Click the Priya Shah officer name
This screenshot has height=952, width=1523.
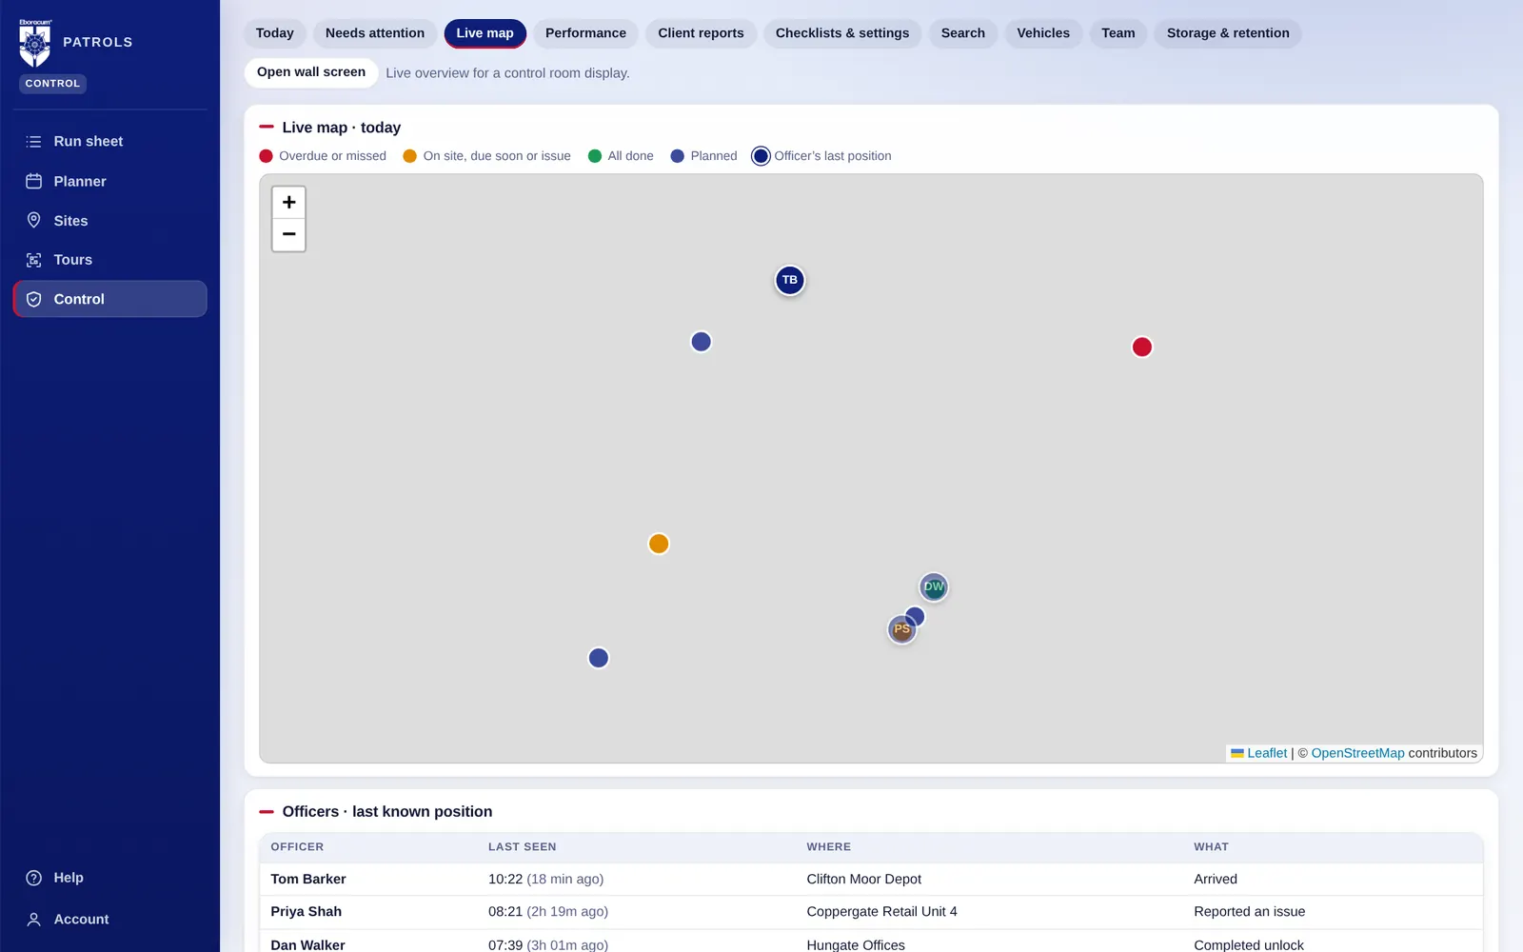pyautogui.click(x=306, y=912)
